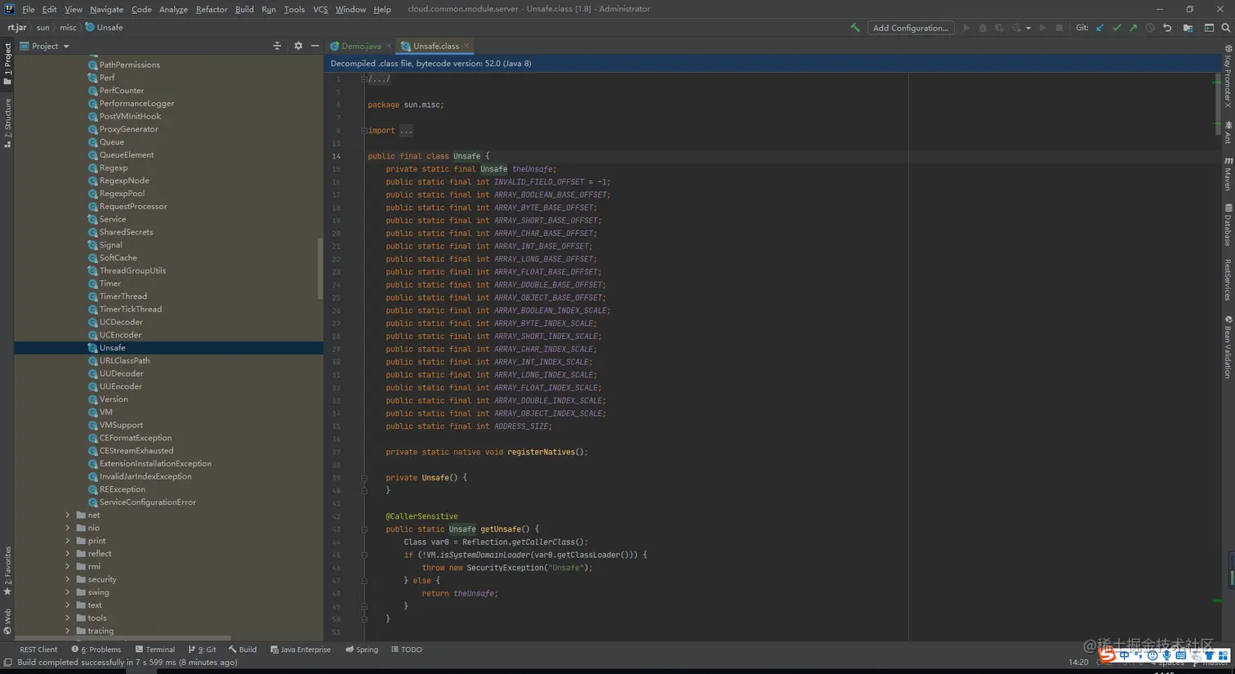Switch to the Demo.java tab

tap(360, 46)
